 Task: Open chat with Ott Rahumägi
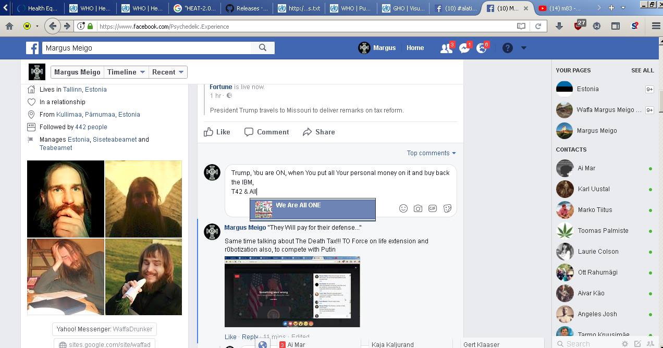point(605,272)
